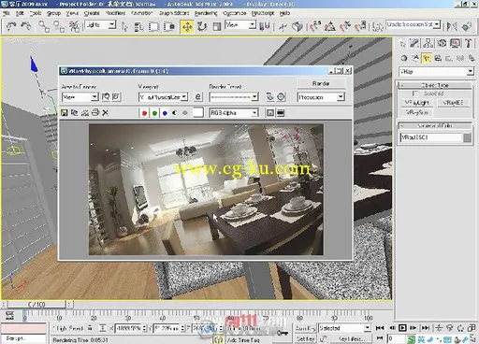Enable the AutoGrid checkbox

pos(414,93)
